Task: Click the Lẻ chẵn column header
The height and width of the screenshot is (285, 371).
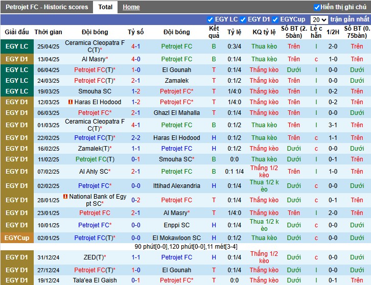Action: (x=316, y=32)
